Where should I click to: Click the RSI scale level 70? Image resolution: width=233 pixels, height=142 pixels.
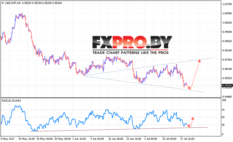pyautogui.click(x=223, y=110)
